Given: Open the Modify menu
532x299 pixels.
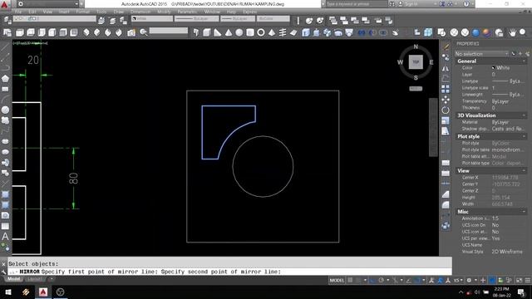Looking at the screenshot, I should pos(164,12).
